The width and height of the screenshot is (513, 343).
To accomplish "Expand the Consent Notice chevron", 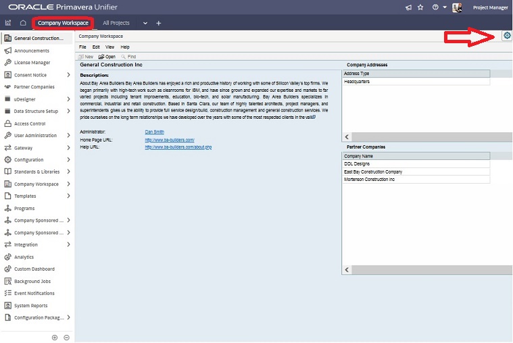I will [68, 75].
